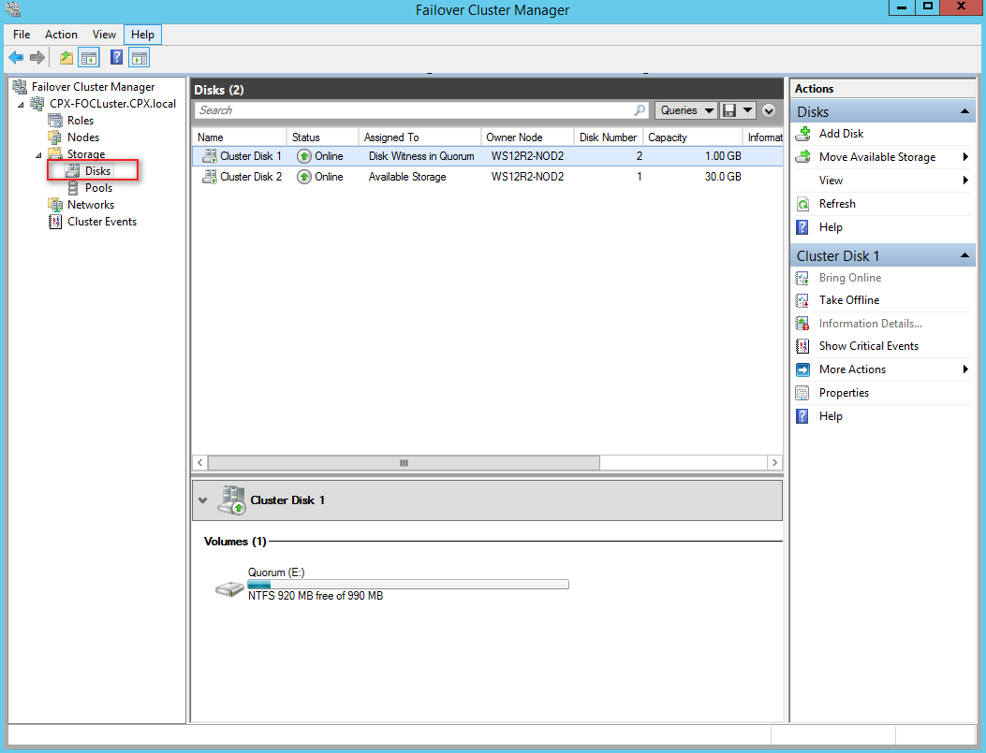Click the Failover Cluster Manager root icon

pos(20,87)
